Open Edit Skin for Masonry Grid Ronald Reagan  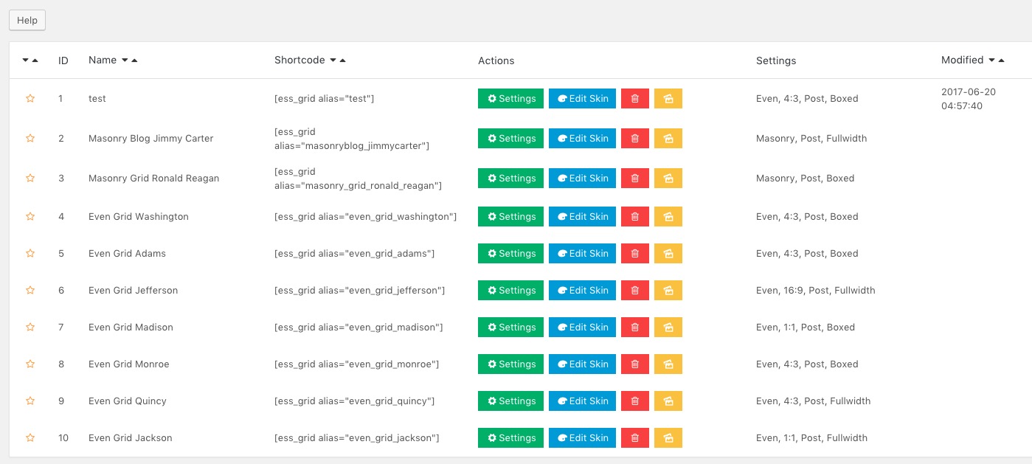(582, 179)
